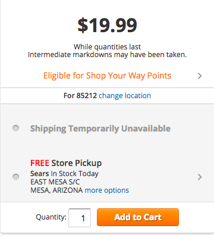Click the EAST MESA S/C store name
The height and width of the screenshot is (238, 214).
55,182
